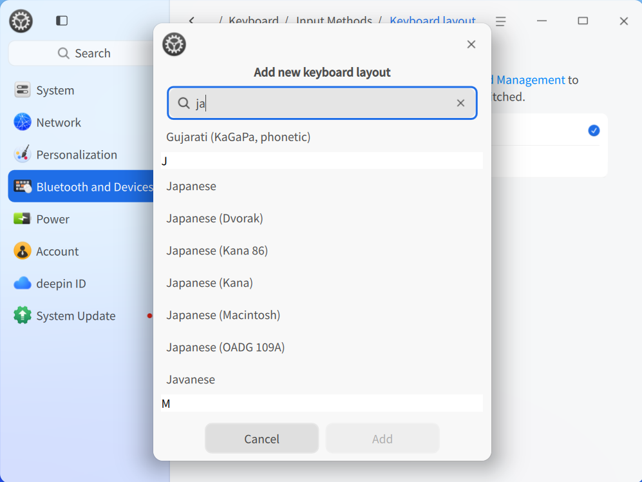Click the deepin ID cloud icon
This screenshot has height=482, width=642.
click(x=22, y=283)
